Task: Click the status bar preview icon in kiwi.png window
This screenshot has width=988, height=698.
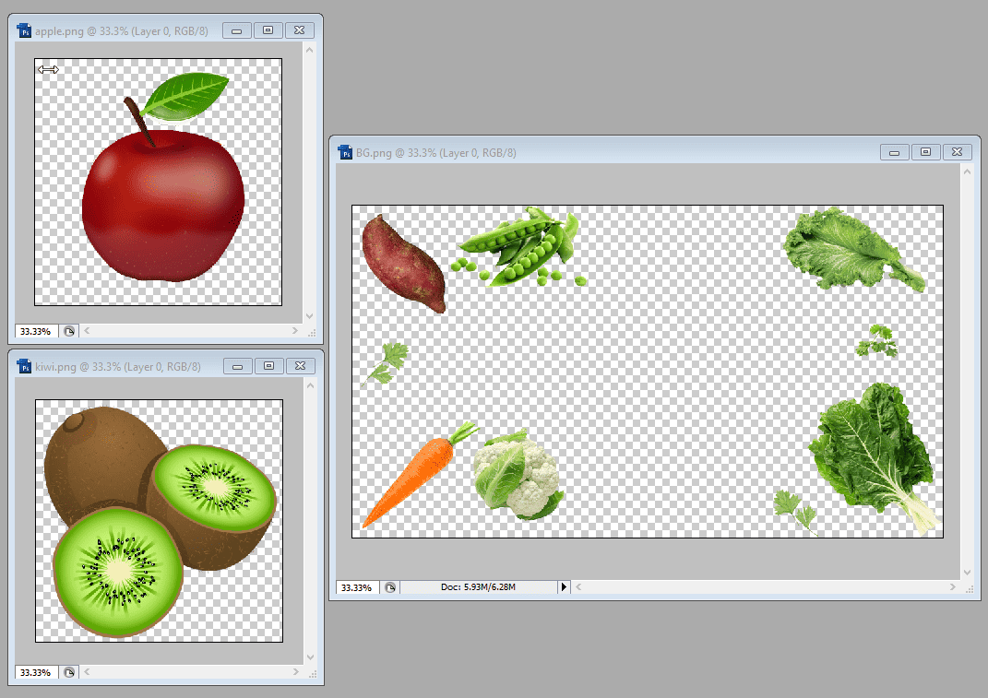Action: 68,672
